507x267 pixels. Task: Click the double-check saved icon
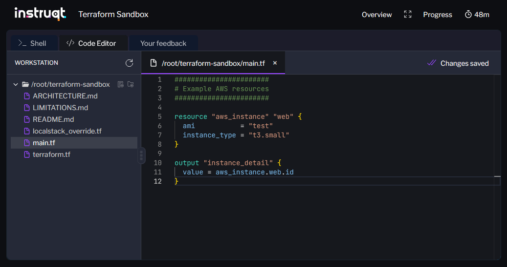[431, 63]
